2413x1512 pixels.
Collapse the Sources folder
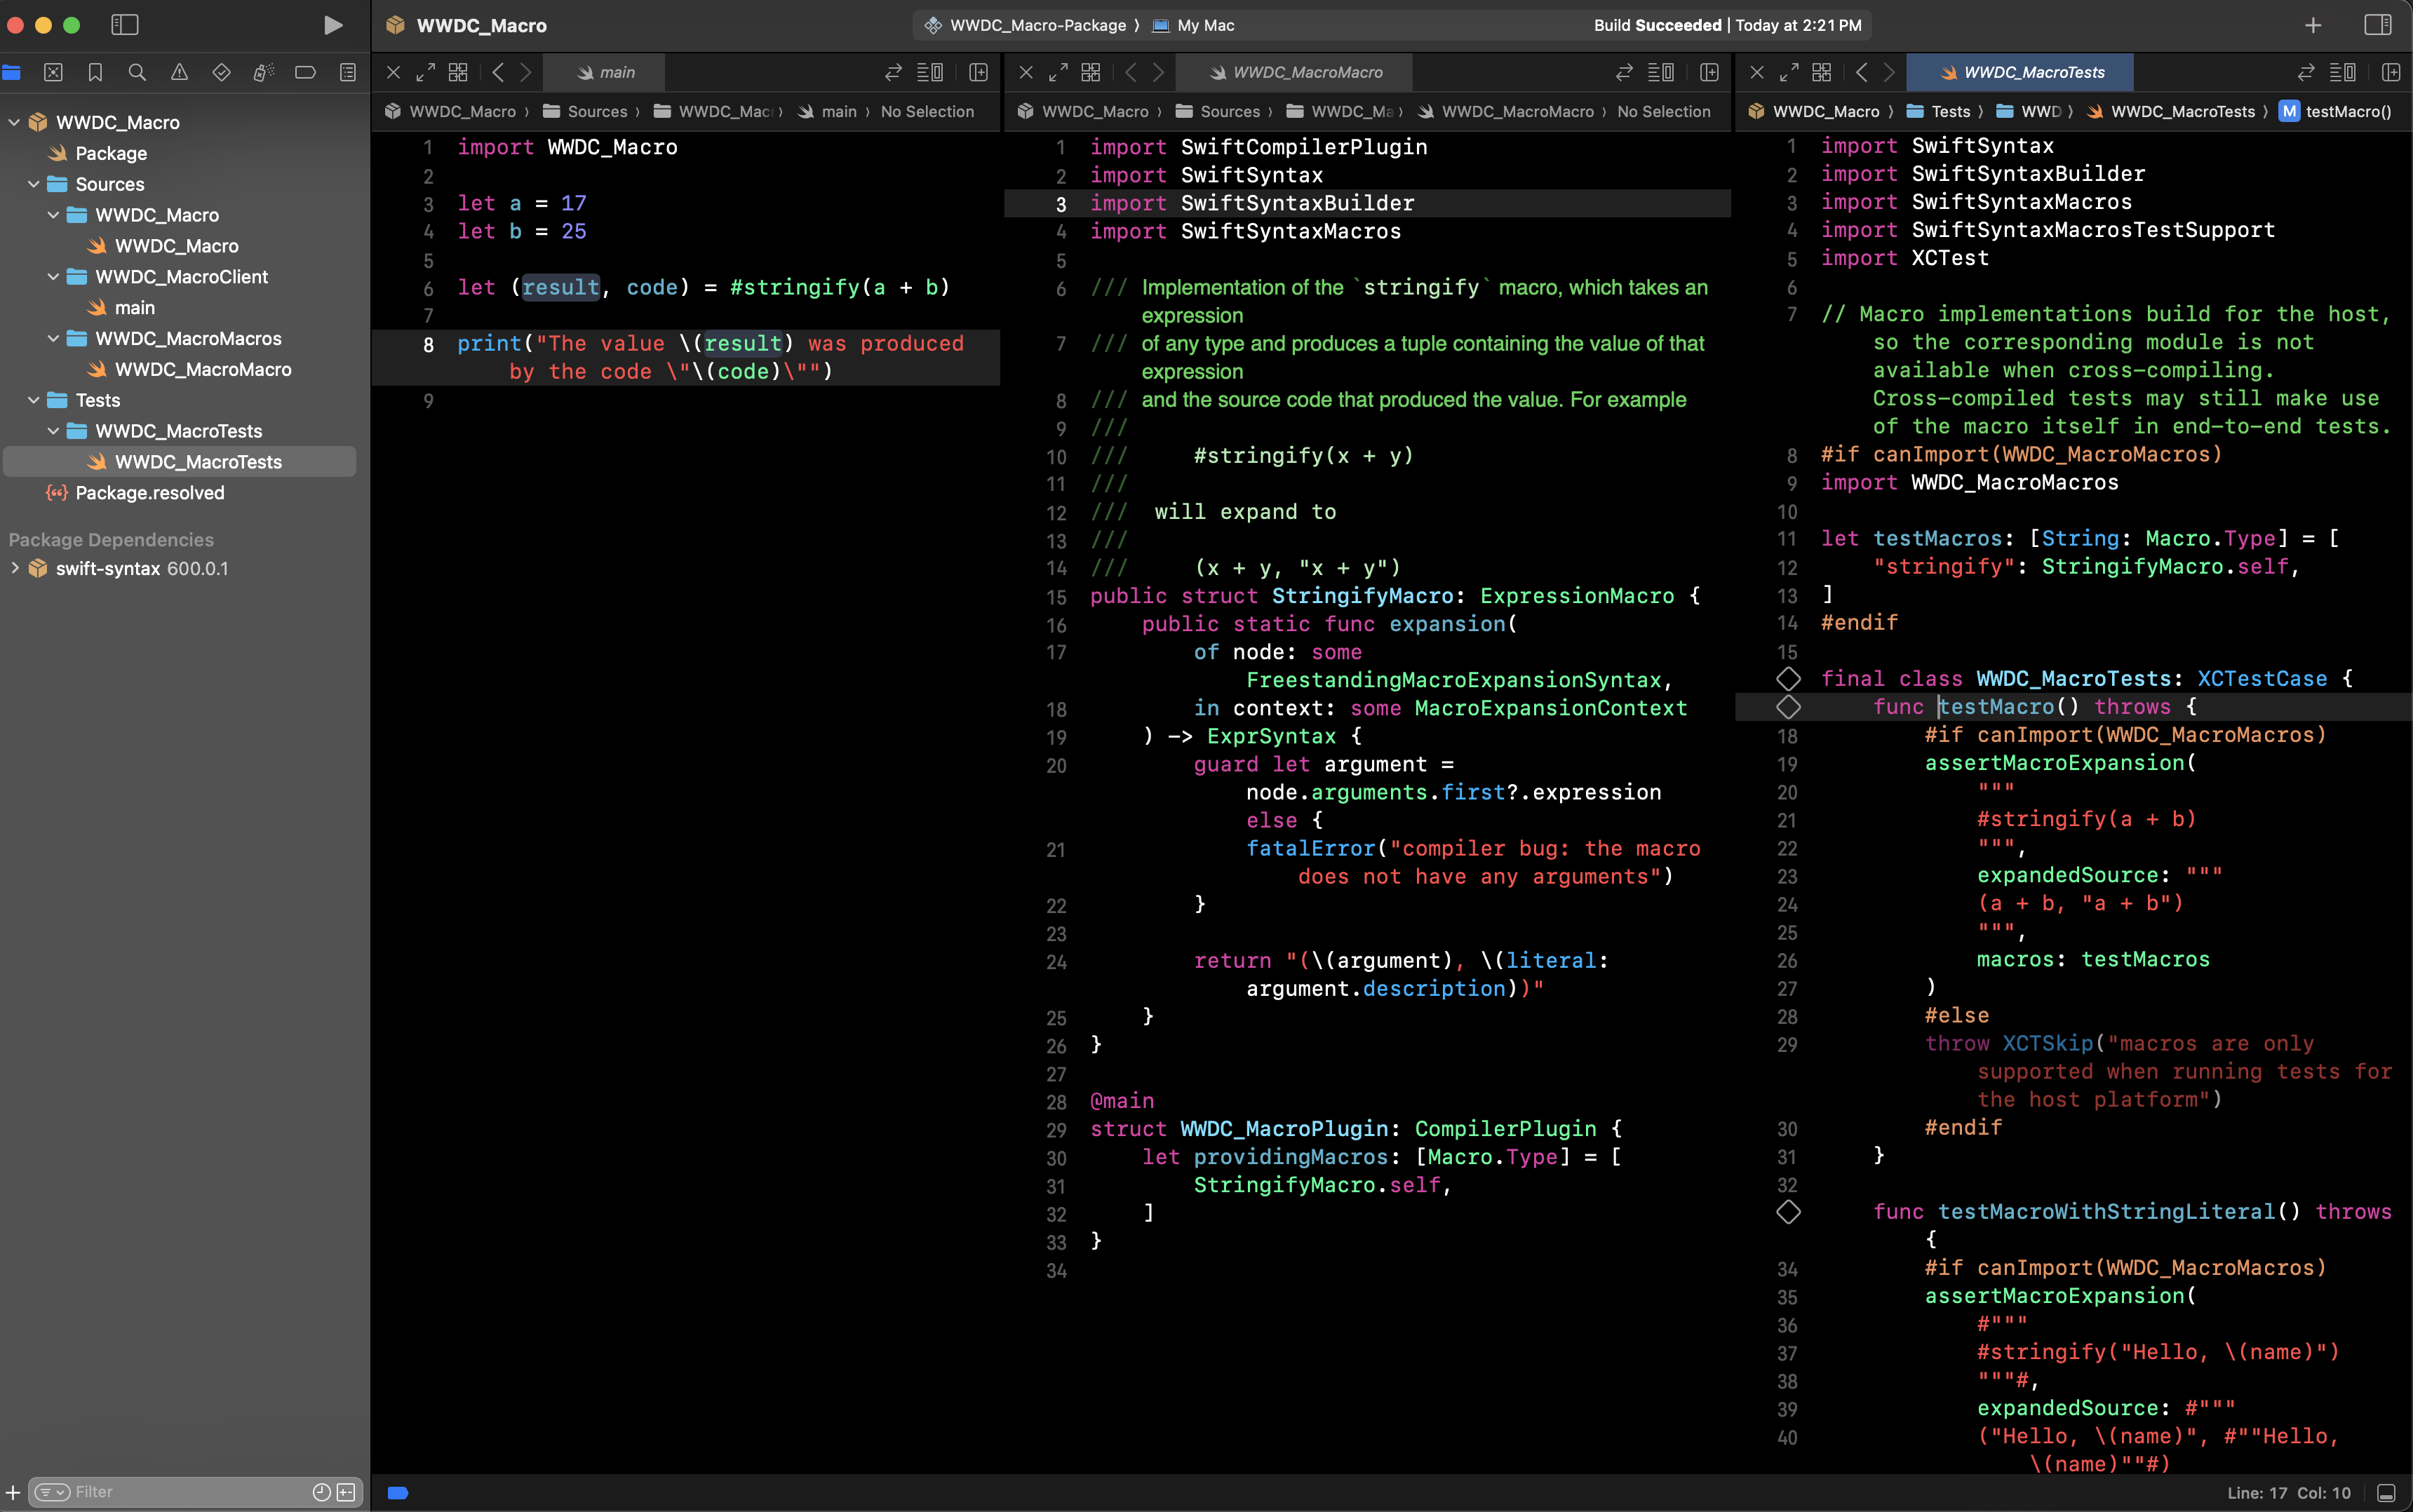click(34, 184)
